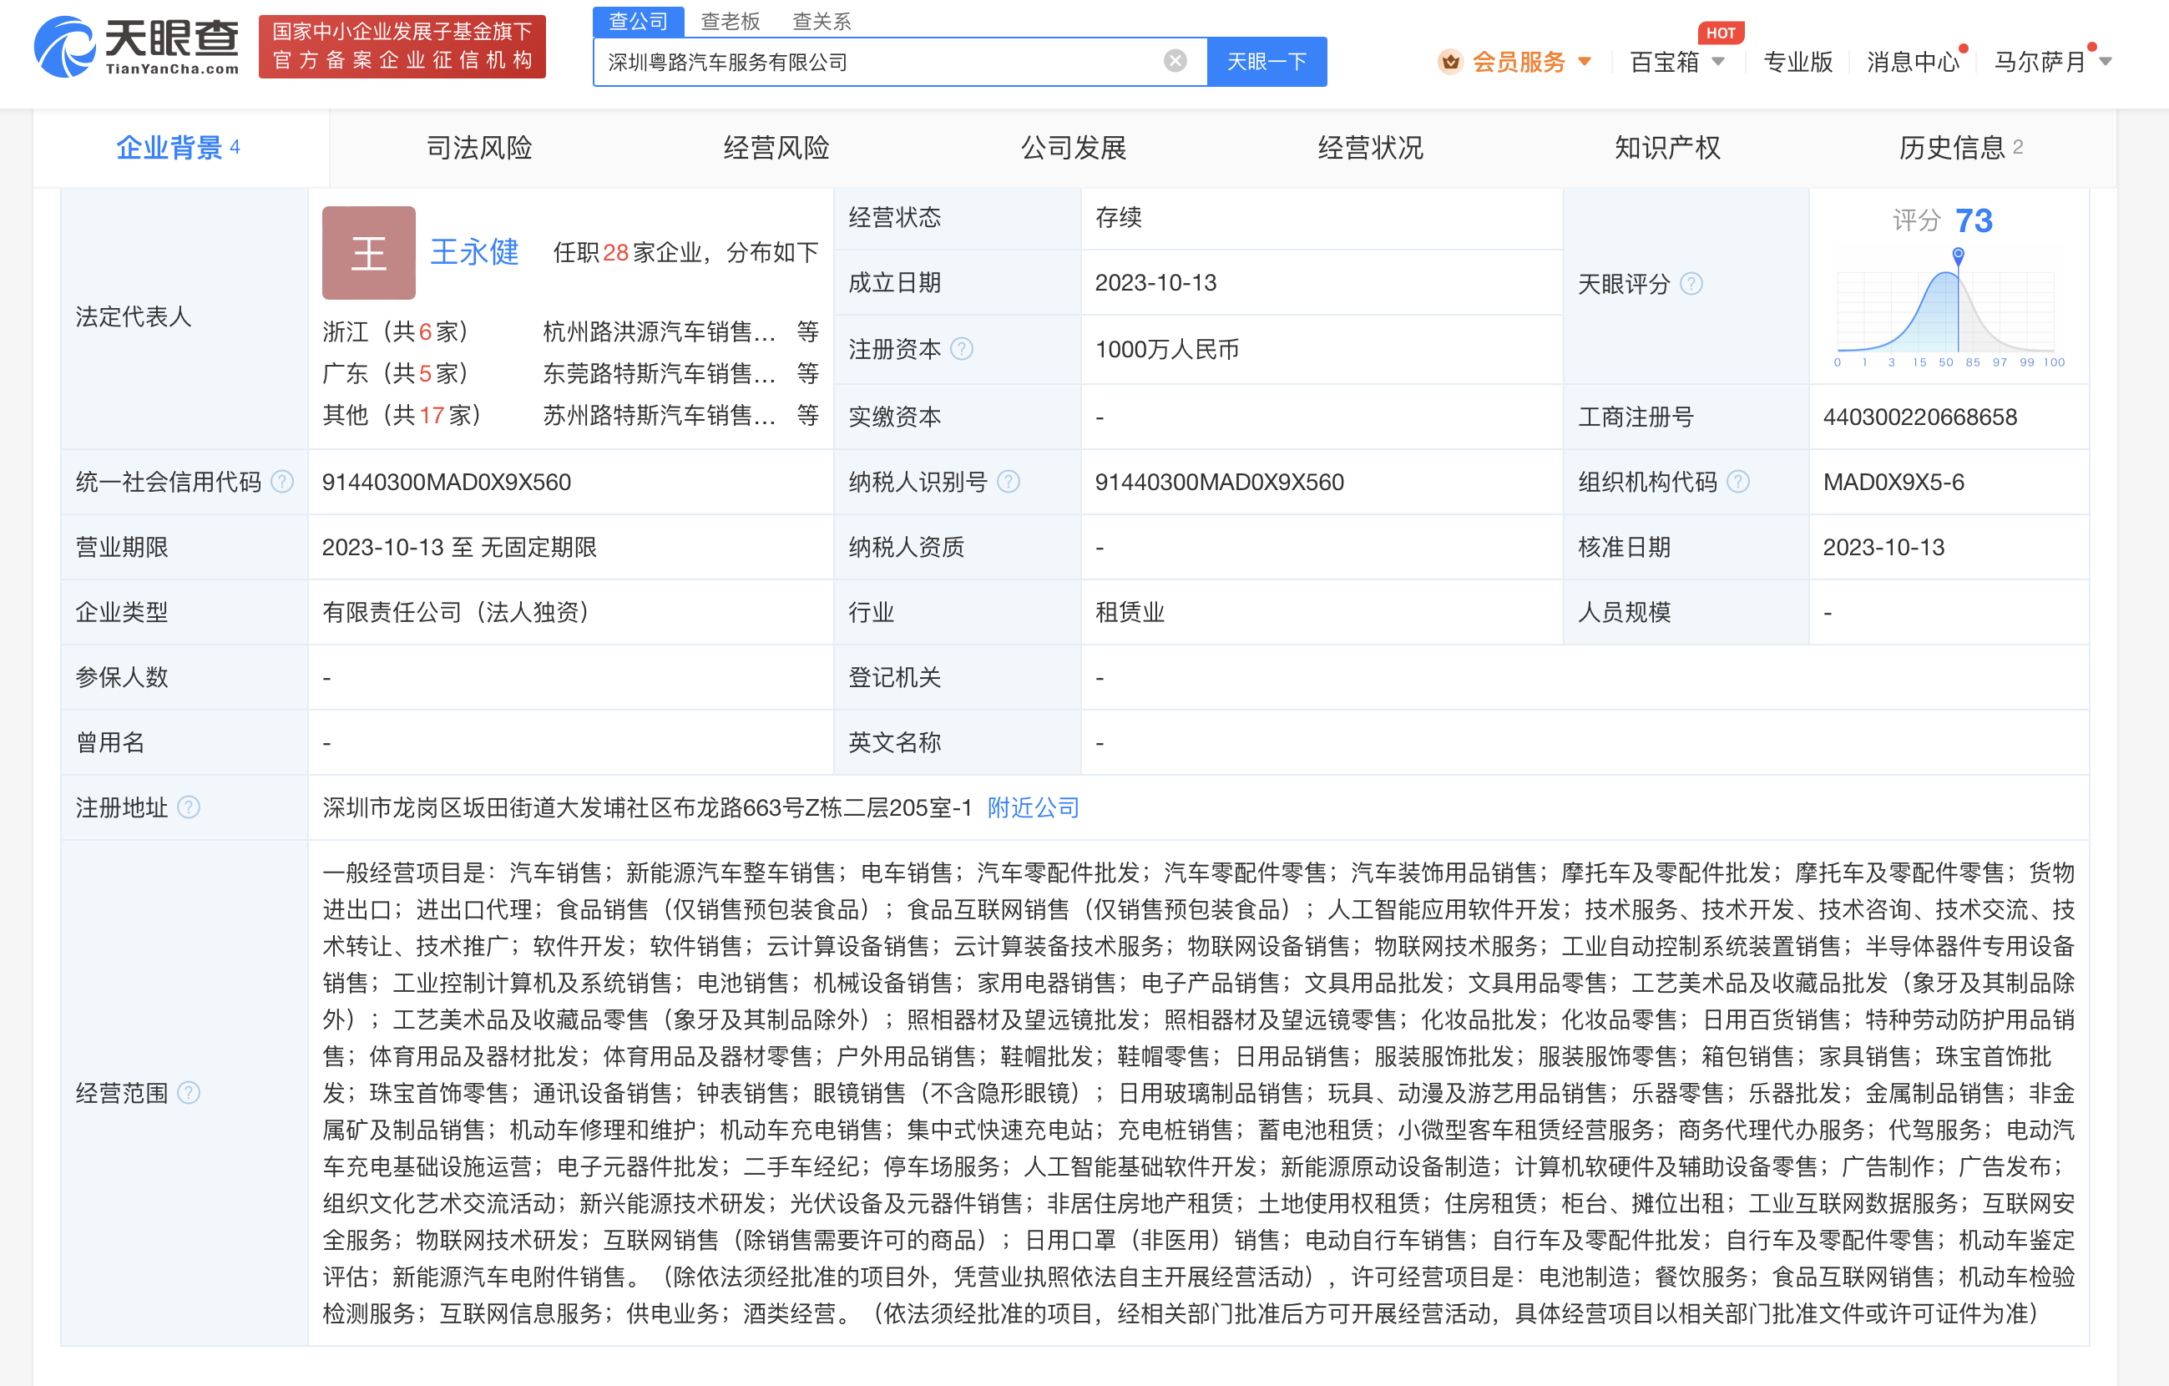Clear the search box with X icon
This screenshot has width=2169, height=1386.
[1175, 61]
